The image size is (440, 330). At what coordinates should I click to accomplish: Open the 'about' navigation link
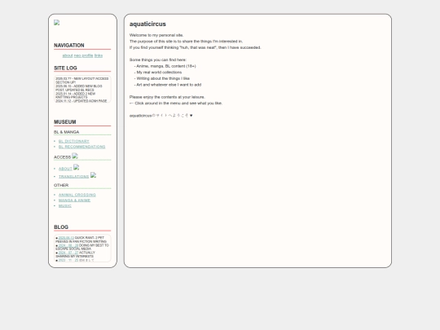68,55
